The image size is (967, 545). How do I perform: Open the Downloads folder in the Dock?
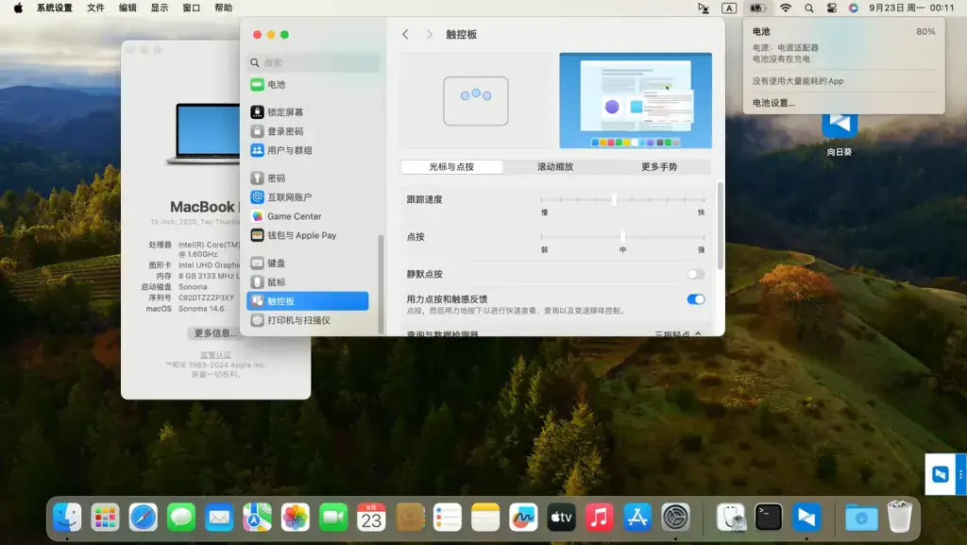coord(861,518)
